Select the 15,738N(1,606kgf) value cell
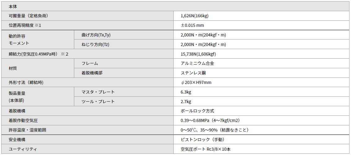The height and width of the screenshot is (155, 351). pyautogui.click(x=261, y=54)
